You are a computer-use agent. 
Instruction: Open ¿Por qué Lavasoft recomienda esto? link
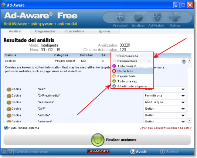click(x=166, y=128)
